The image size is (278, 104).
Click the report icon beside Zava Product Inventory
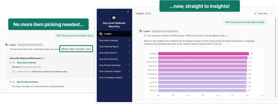click(14, 82)
